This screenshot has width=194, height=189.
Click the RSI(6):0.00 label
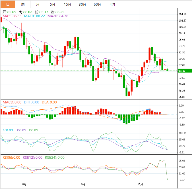(x=11, y=158)
